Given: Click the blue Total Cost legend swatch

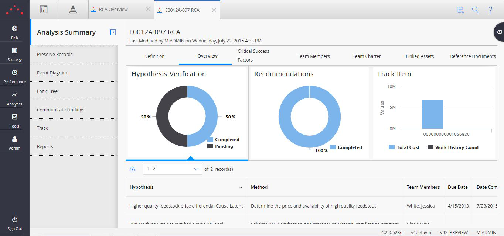Looking at the screenshot, I should tap(392, 147).
